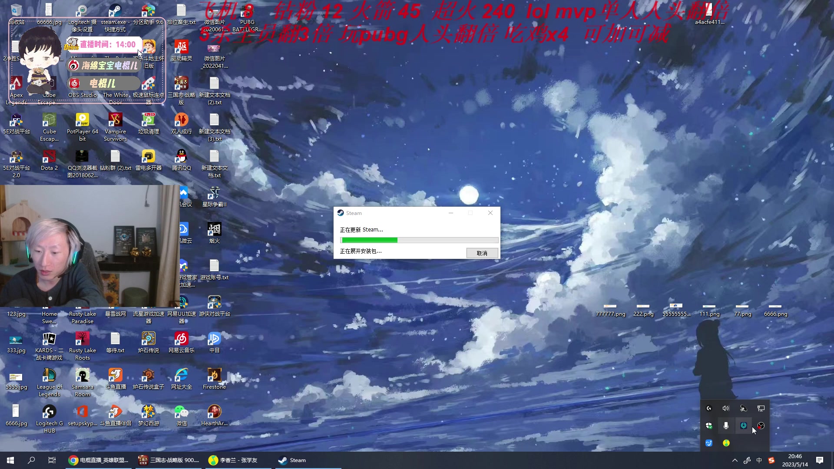Select the 中目 desktop icon
The height and width of the screenshot is (469, 834).
pos(214,342)
